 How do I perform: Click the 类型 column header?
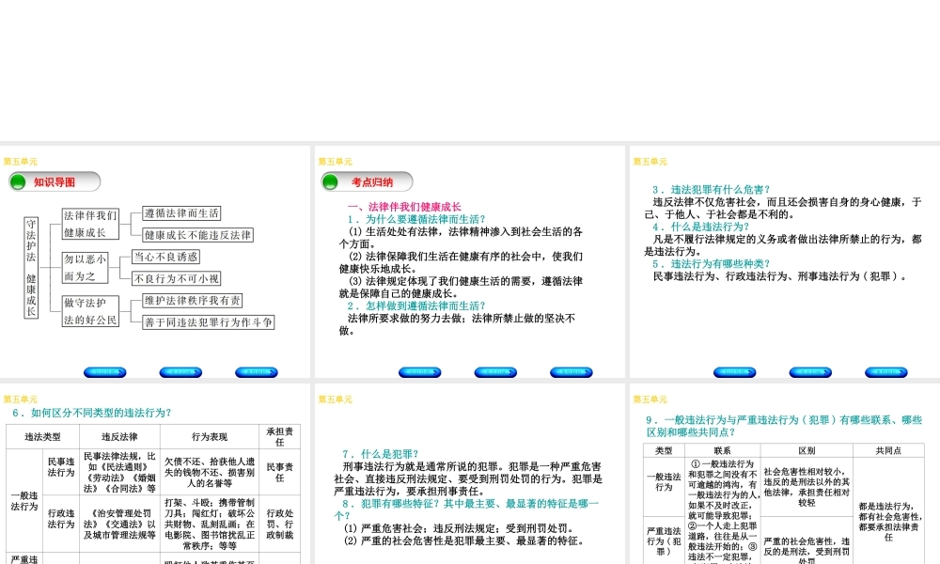[x=664, y=450]
